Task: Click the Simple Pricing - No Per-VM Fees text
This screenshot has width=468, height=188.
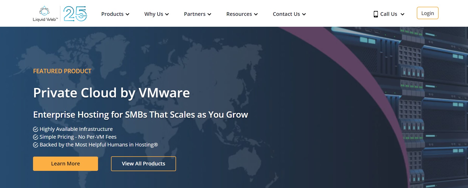Action: (78, 137)
